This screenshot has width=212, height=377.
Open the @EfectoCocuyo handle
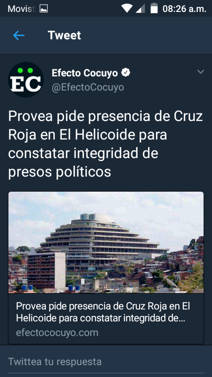click(x=88, y=87)
